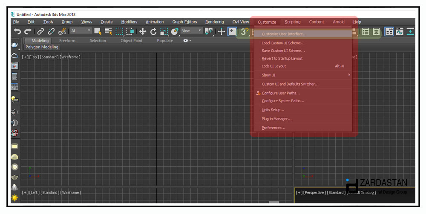426x214 pixels.
Task: Click the Unlink selection icon
Action: (x=51, y=31)
